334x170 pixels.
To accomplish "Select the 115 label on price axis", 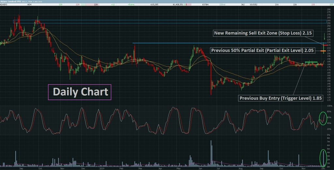I will point(328,100).
